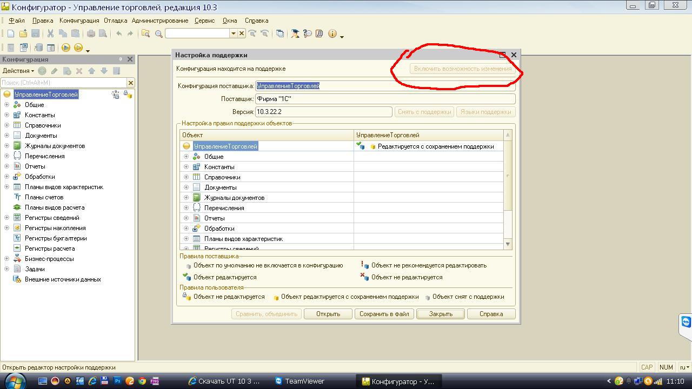Click the About info icon in toolbar
This screenshot has height=389, width=692.
coord(332,33)
